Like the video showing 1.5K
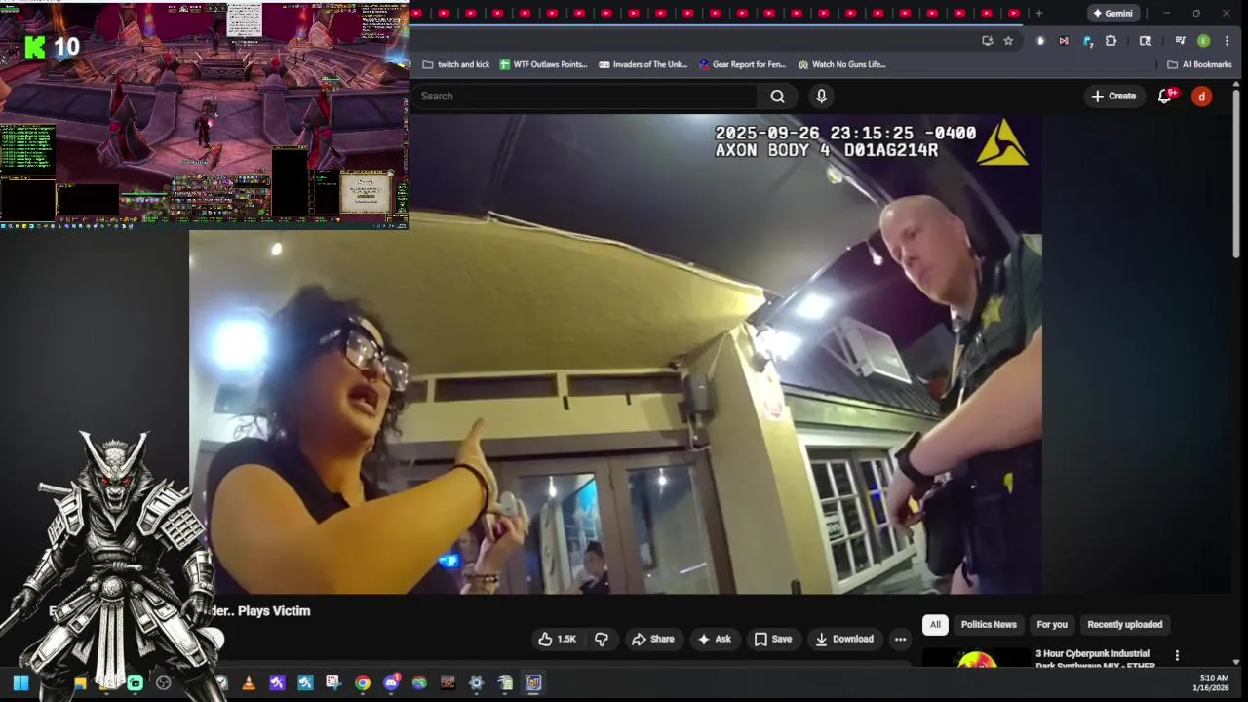 [x=557, y=639]
